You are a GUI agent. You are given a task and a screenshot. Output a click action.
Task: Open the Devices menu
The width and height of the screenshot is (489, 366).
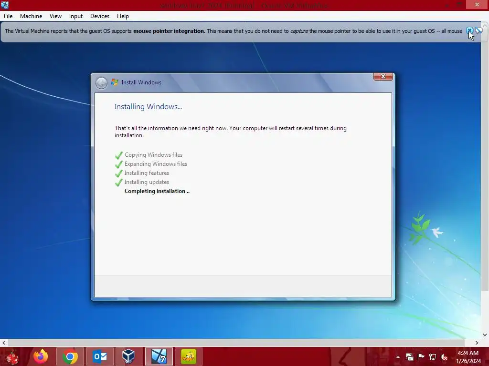point(100,16)
